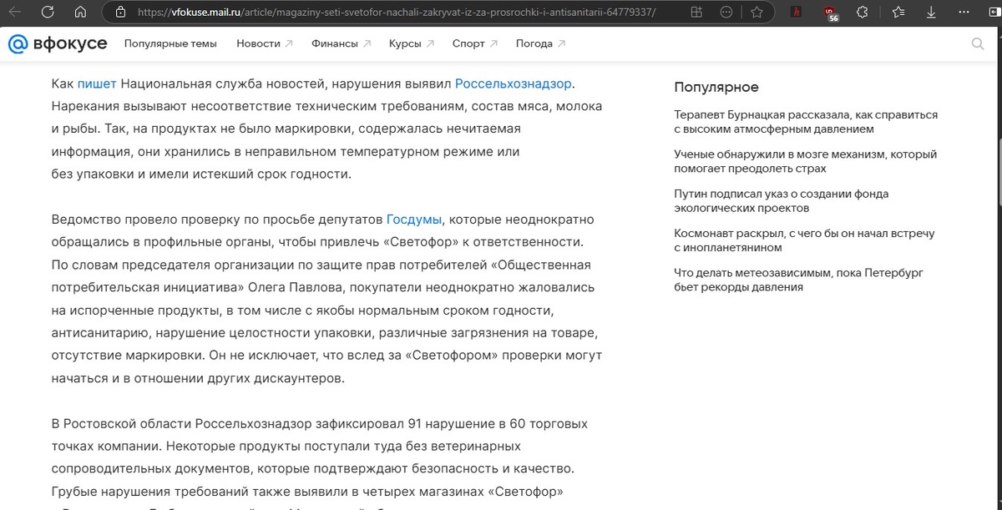Click the red 'h' extension icon
The height and width of the screenshot is (510, 1002).
[795, 12]
